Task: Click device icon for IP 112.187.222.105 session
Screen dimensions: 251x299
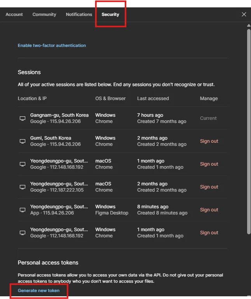Action: point(23,187)
